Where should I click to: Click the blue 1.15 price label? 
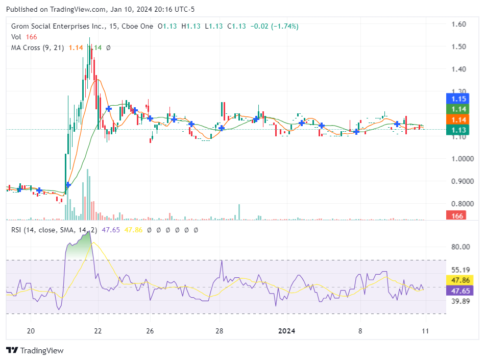(457, 98)
